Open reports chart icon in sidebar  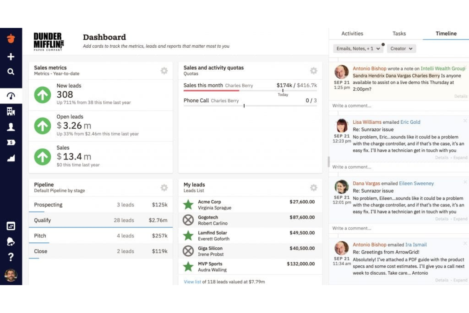click(x=11, y=158)
